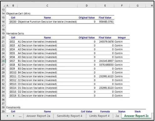Select column G header
Viewport: 155px width, 121px height.
[137, 6]
